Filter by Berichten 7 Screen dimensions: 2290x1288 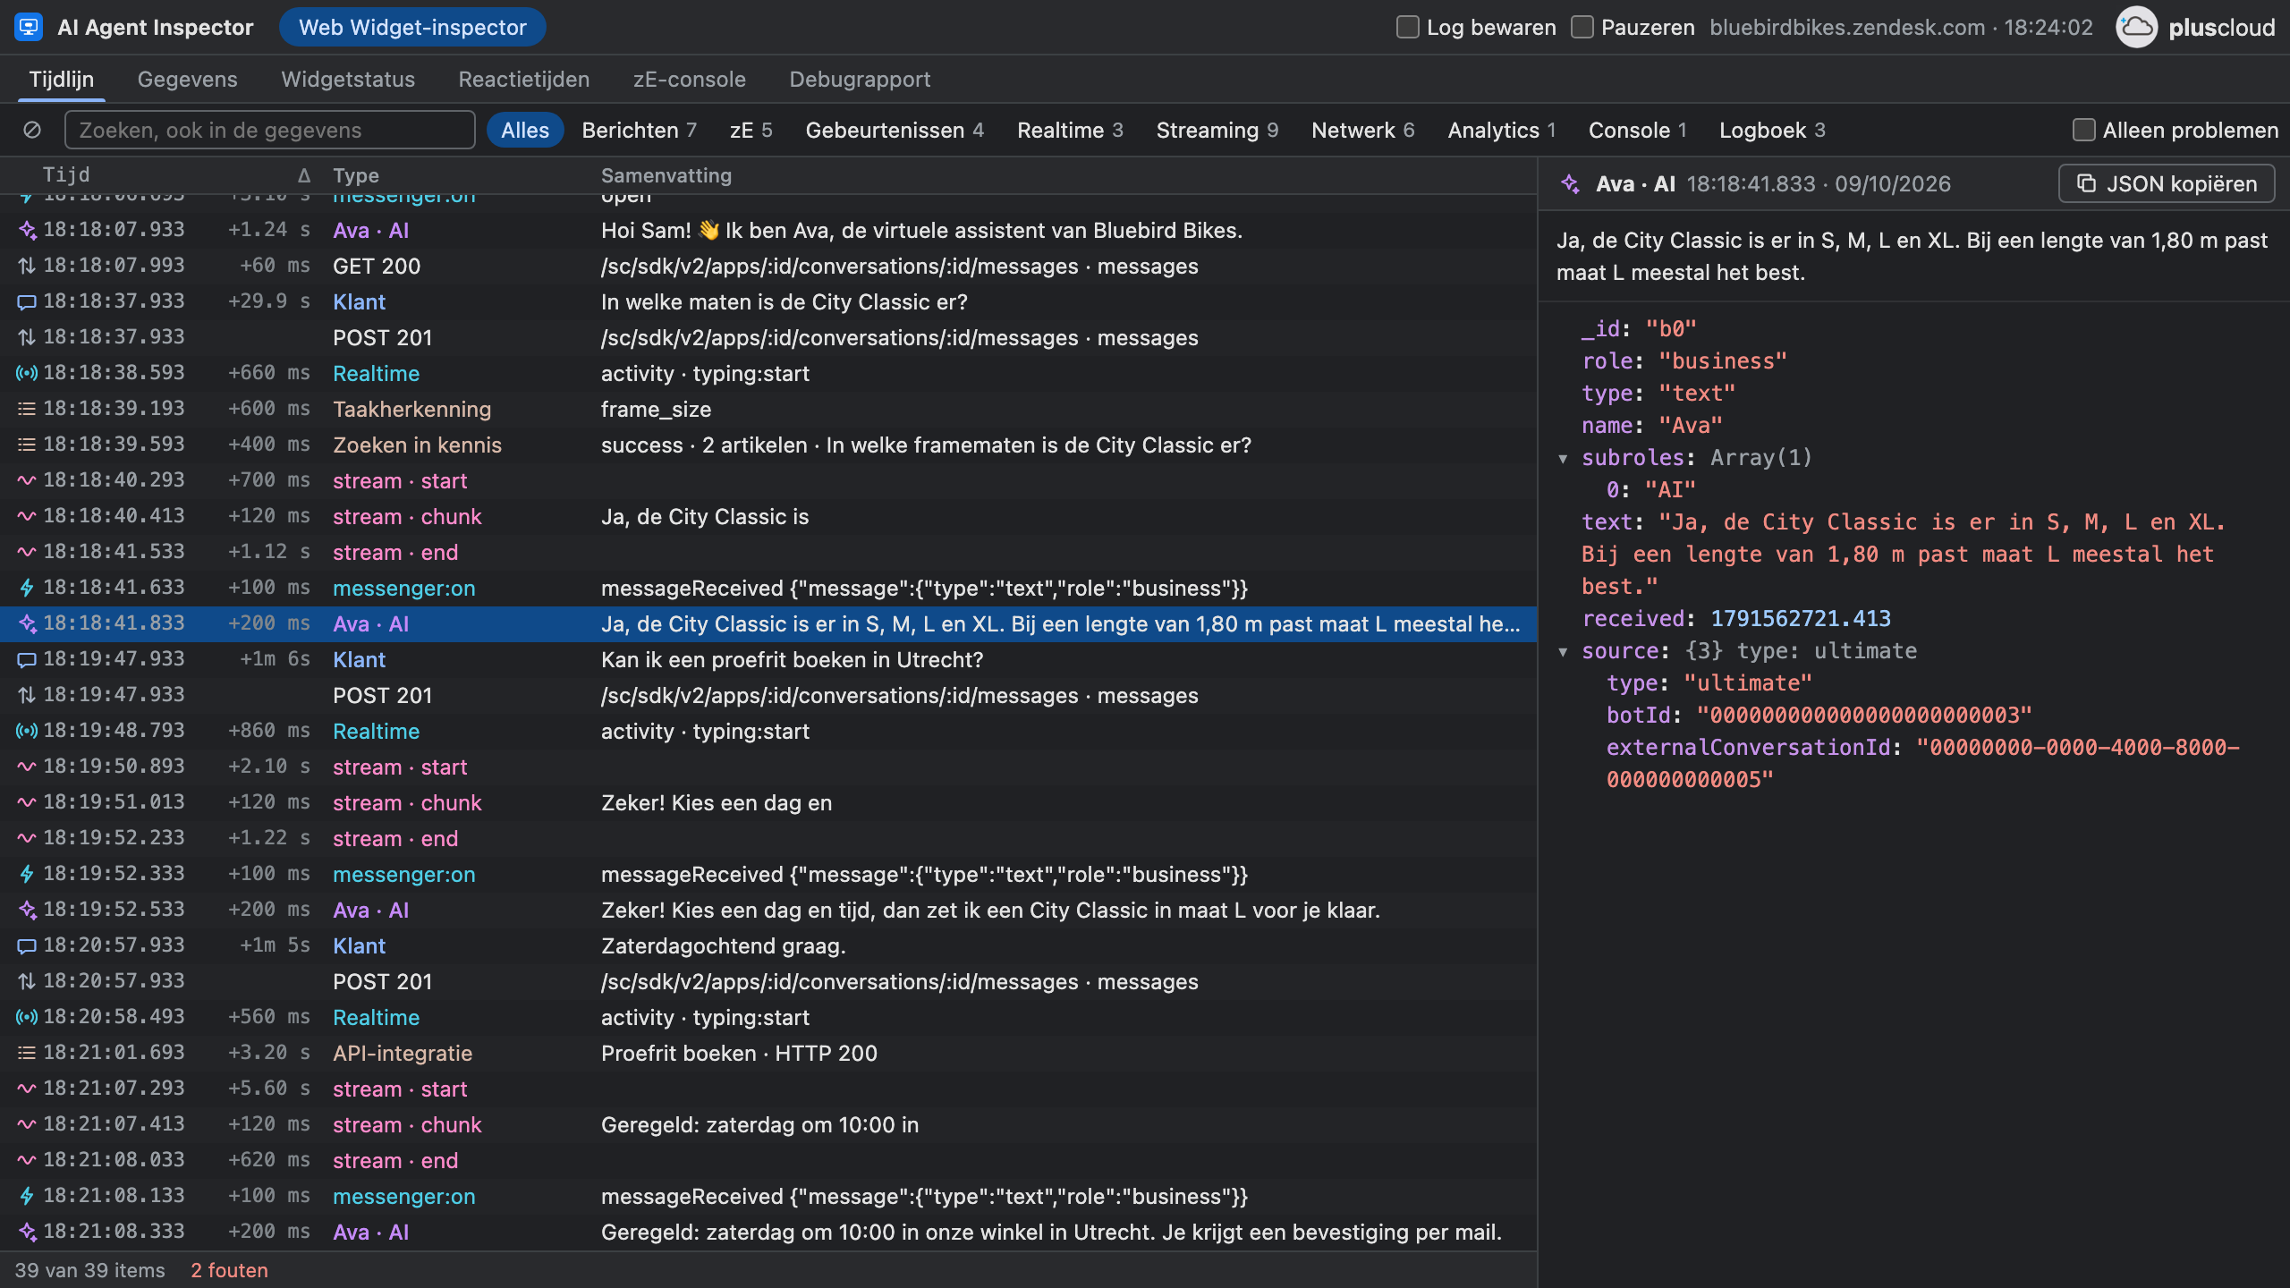(x=639, y=130)
